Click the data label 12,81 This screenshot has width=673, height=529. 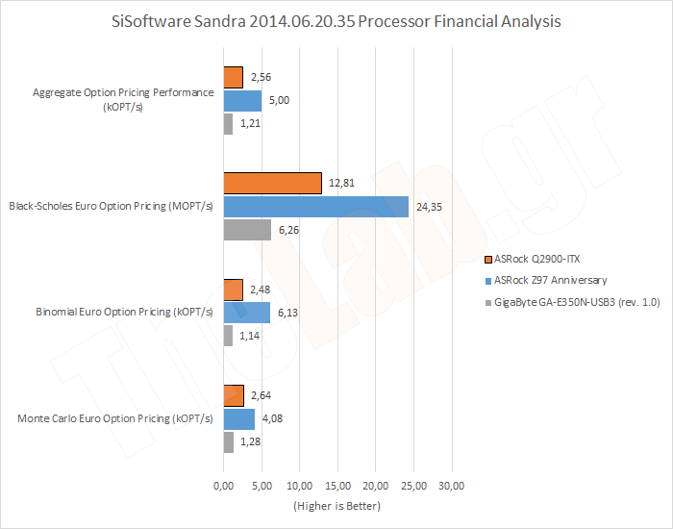341,184
